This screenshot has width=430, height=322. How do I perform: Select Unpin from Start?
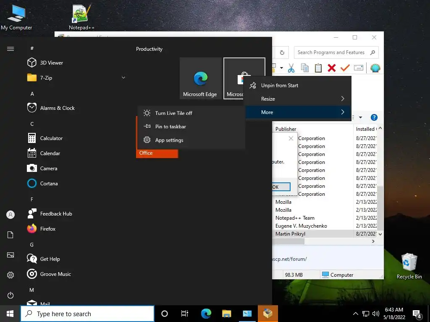pos(298,86)
